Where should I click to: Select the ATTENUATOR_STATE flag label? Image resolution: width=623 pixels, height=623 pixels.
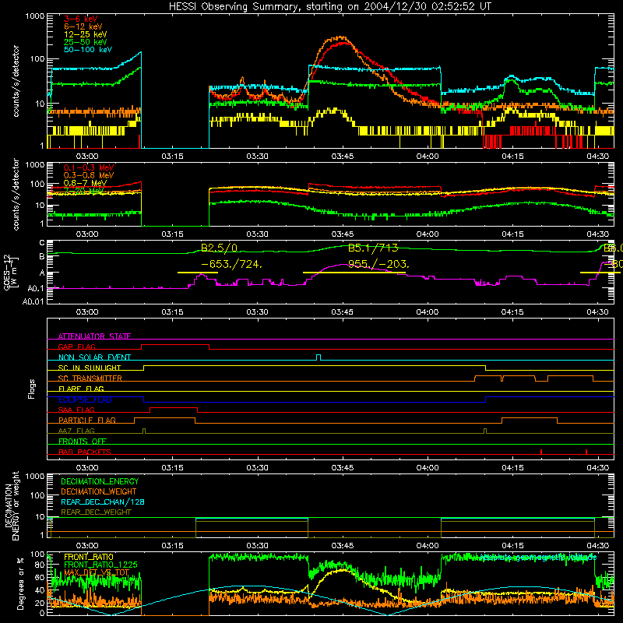(x=94, y=336)
